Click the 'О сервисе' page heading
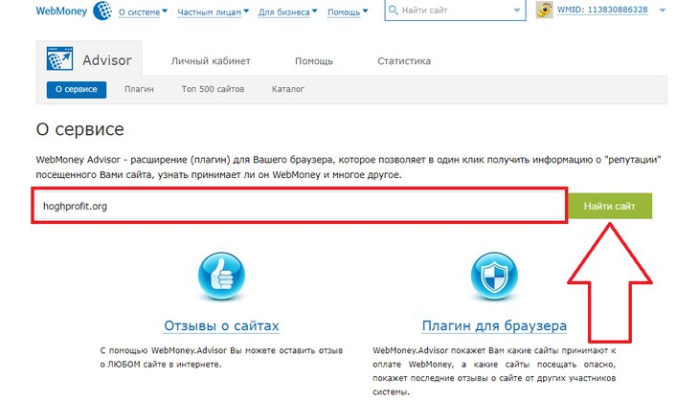Image resolution: width=699 pixels, height=400 pixels. pos(79,129)
